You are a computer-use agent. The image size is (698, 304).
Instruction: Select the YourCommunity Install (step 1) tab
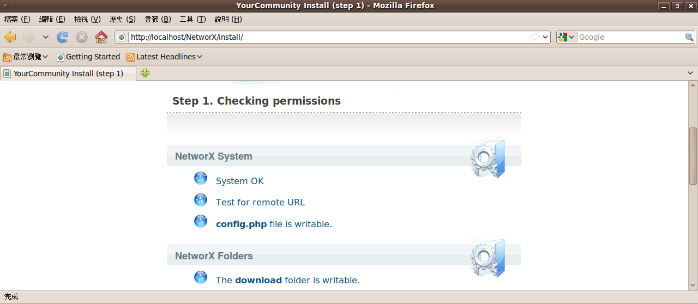[68, 74]
